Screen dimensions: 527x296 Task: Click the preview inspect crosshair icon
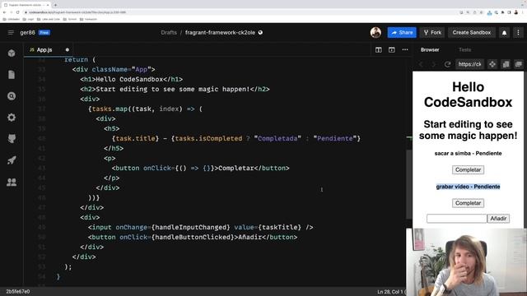[x=492, y=64]
